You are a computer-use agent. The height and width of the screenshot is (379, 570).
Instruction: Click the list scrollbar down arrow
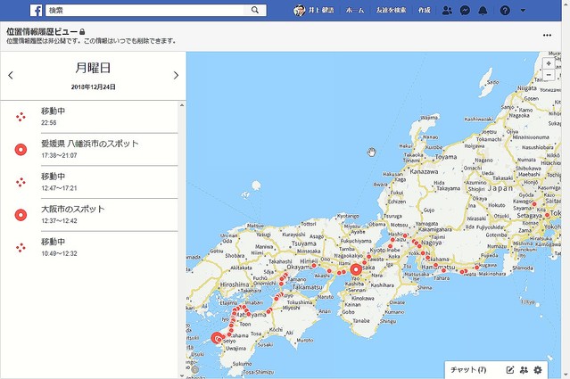point(182,375)
